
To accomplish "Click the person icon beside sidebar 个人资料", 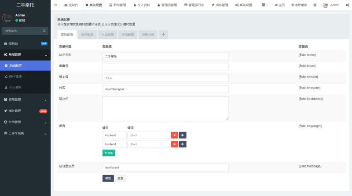I will [x=6, y=88].
